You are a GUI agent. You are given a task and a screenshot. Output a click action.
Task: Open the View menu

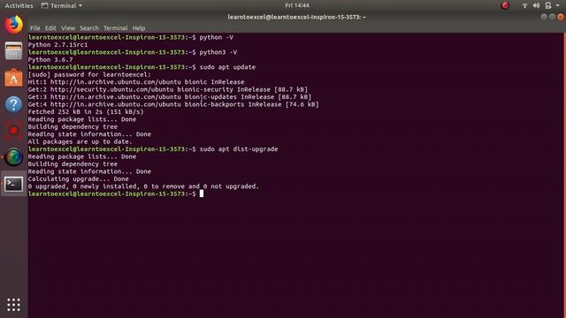coord(68,28)
